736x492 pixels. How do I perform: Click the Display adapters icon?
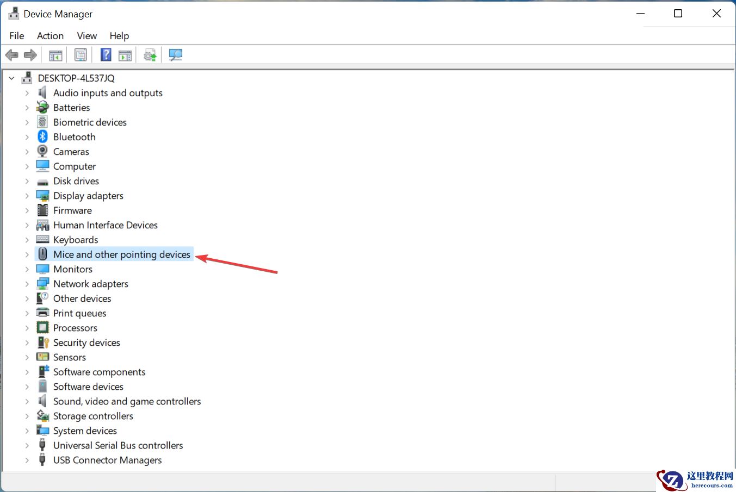[42, 196]
